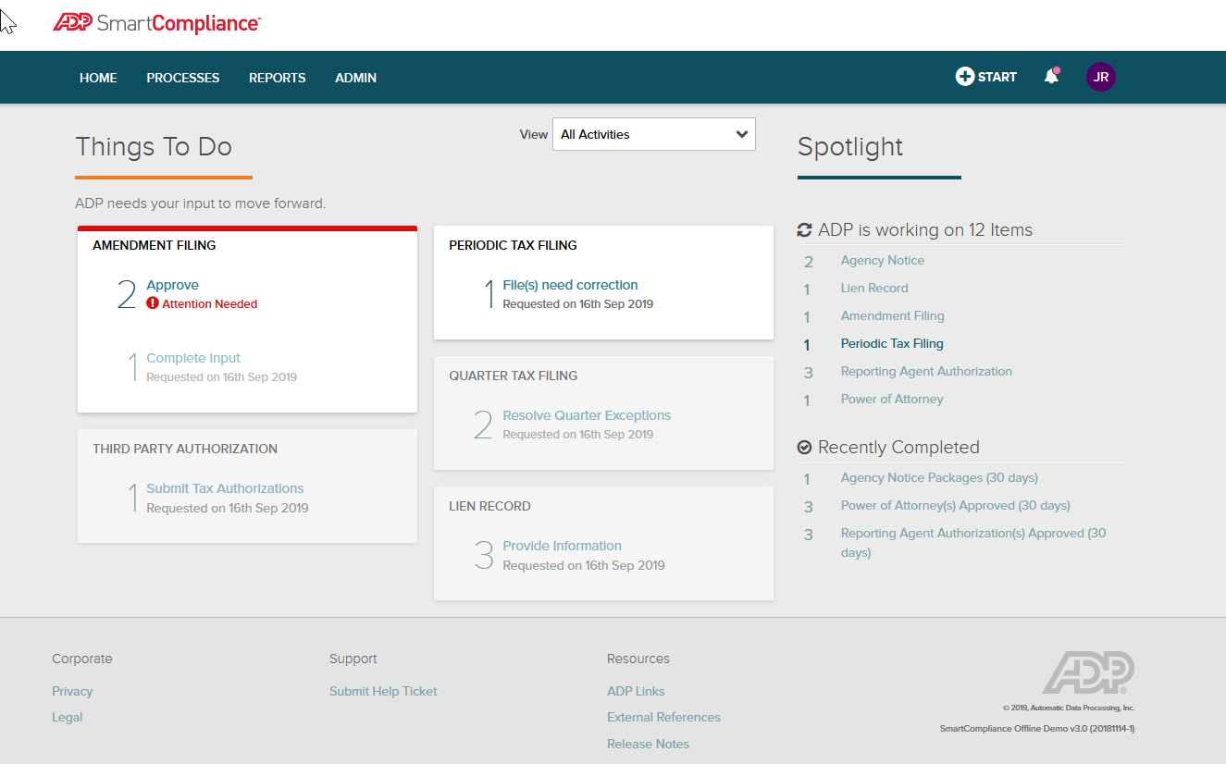The width and height of the screenshot is (1226, 764).
Task: Click the checkmark icon beside Recently Completed
Action: pyautogui.click(x=804, y=447)
